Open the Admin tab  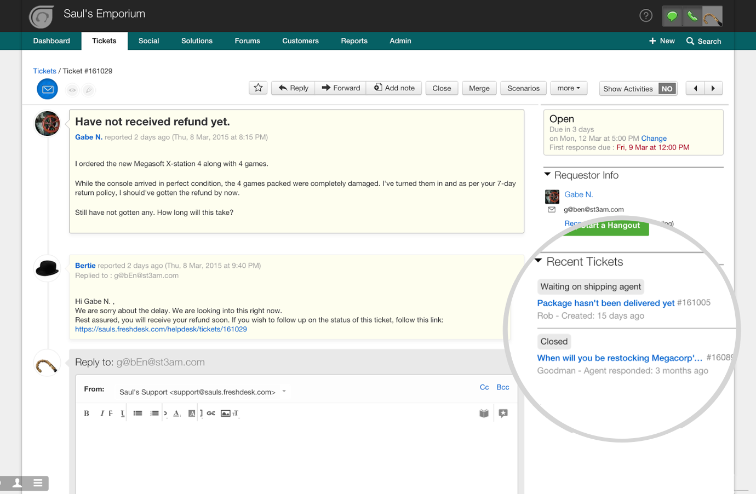pyautogui.click(x=400, y=41)
